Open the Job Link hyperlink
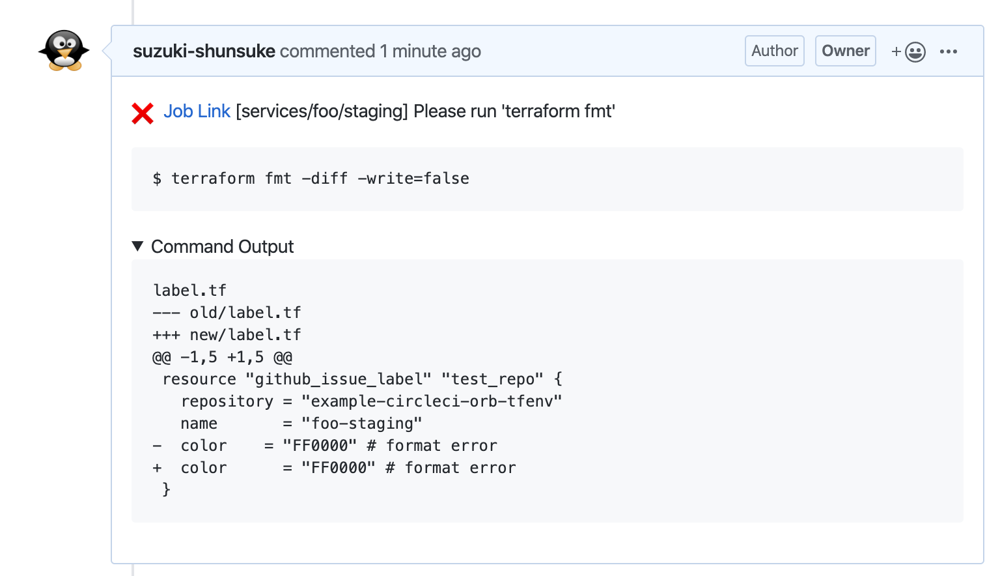1000x576 pixels. [x=197, y=111]
